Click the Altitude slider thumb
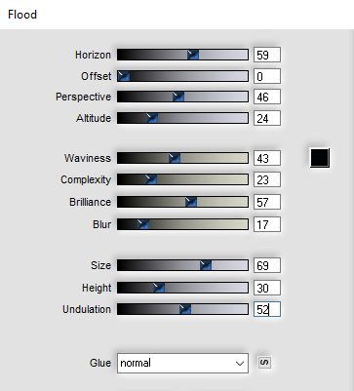The height and width of the screenshot is (391, 354). click(x=152, y=118)
